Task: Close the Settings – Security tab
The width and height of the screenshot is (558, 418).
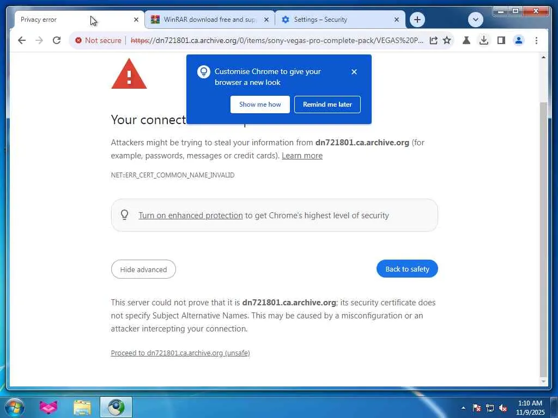Action: [397, 20]
